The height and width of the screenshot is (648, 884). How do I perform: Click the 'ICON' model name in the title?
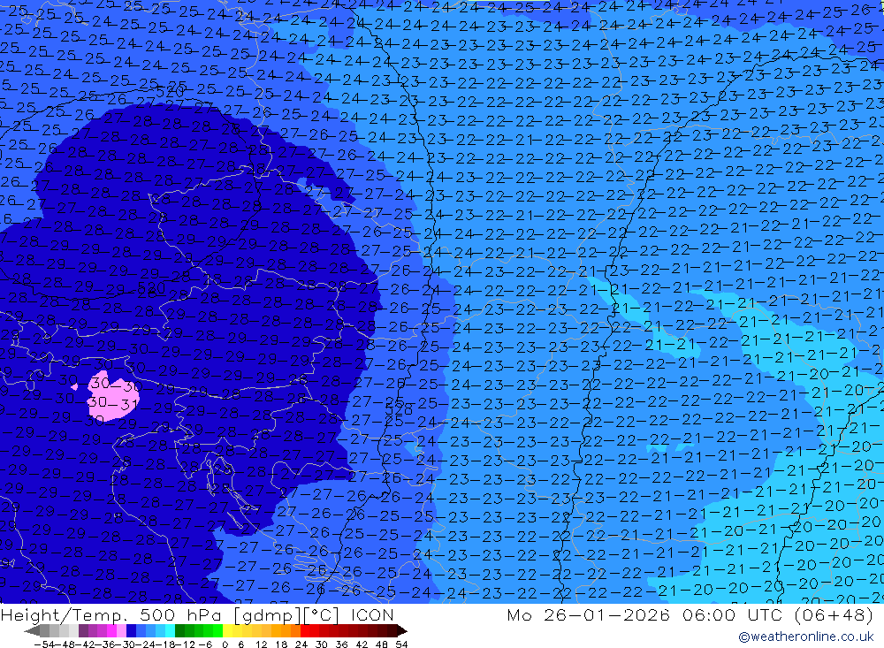pos(372,614)
